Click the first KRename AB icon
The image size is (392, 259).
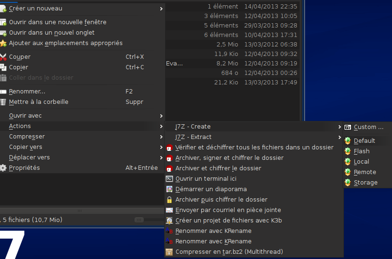[x=169, y=231]
